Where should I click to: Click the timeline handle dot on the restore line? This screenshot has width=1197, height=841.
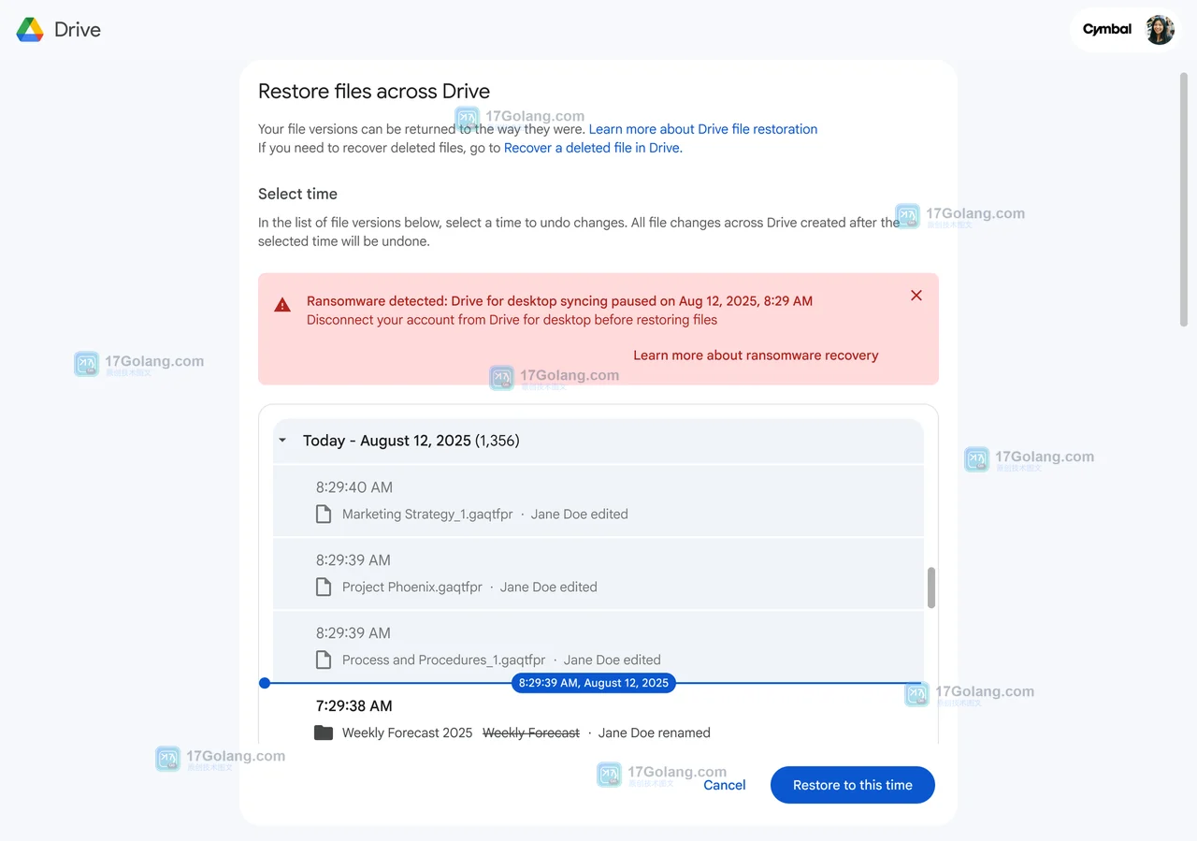(x=265, y=683)
